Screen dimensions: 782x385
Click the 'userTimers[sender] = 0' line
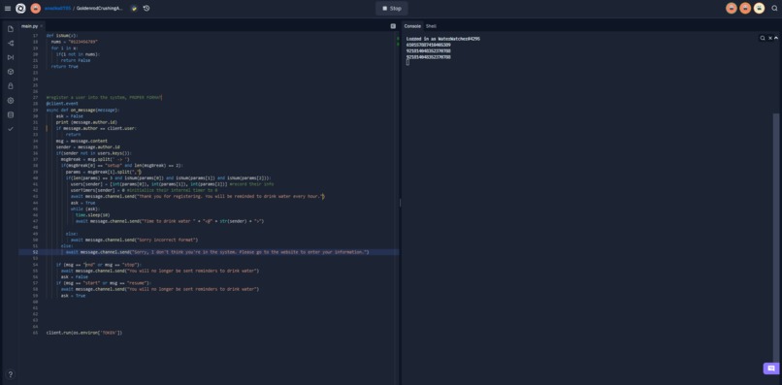[145, 190]
